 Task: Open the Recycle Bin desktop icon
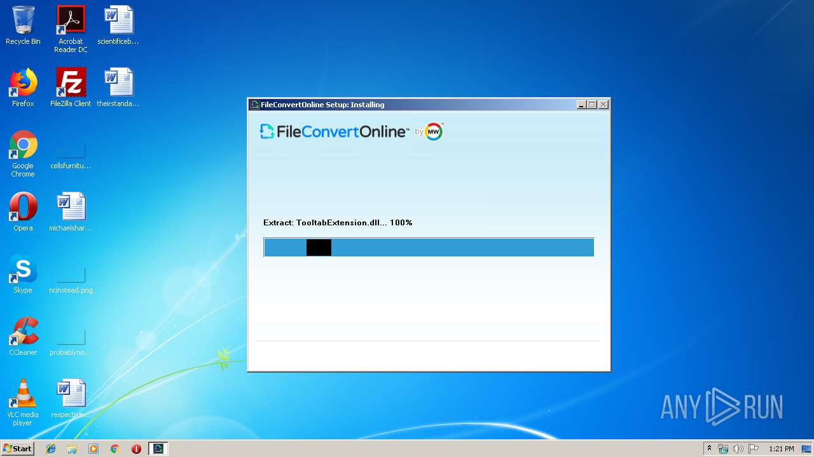click(x=23, y=25)
